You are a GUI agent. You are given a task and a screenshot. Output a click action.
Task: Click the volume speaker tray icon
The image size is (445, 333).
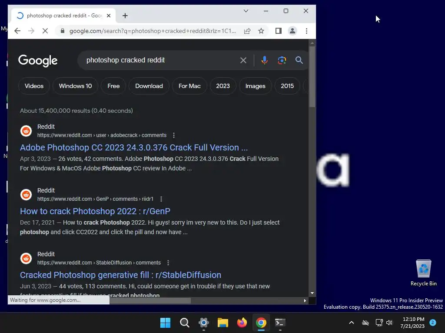[389, 323]
